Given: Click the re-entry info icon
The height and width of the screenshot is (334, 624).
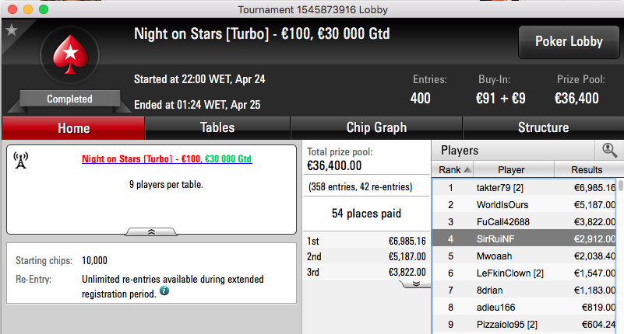Looking at the screenshot, I should pyautogui.click(x=164, y=291).
